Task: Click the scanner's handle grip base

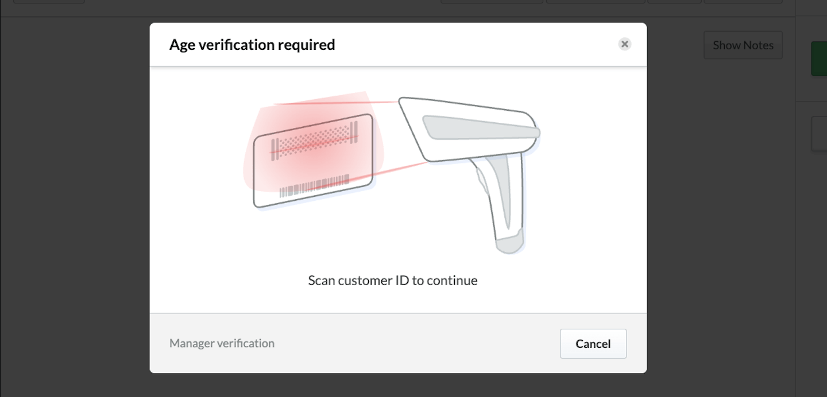Action: coord(510,241)
